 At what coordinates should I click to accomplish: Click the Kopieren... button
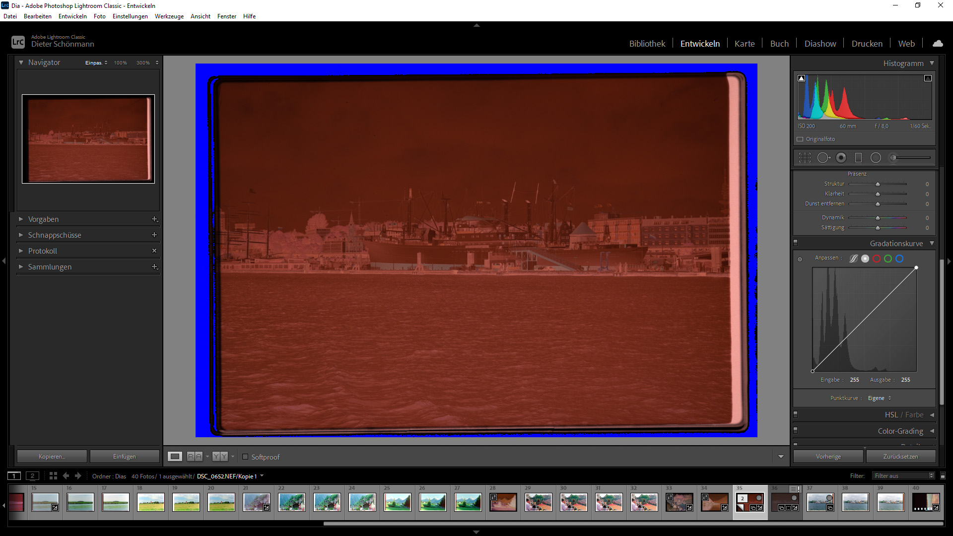click(x=52, y=456)
